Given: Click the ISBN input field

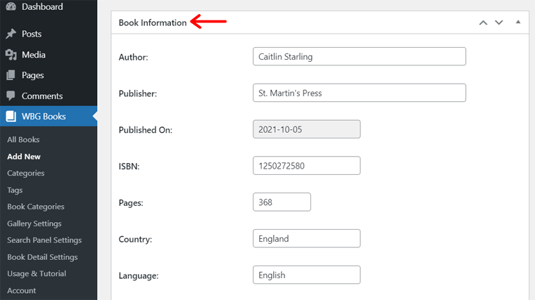Looking at the screenshot, I should coord(306,166).
